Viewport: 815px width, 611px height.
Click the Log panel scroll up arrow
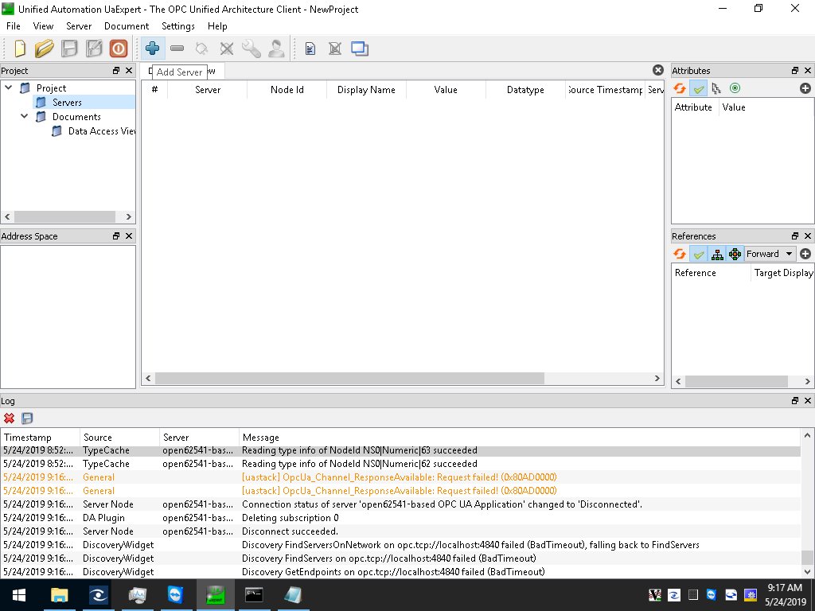click(x=807, y=435)
